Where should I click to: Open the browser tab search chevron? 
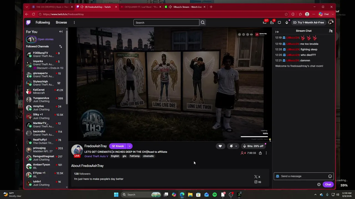click(x=27, y=7)
